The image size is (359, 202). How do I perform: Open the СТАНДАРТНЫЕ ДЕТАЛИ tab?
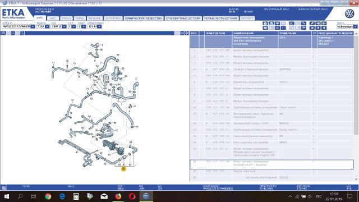pos(183,19)
